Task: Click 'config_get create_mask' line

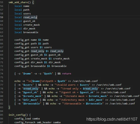Action: click(42, 59)
